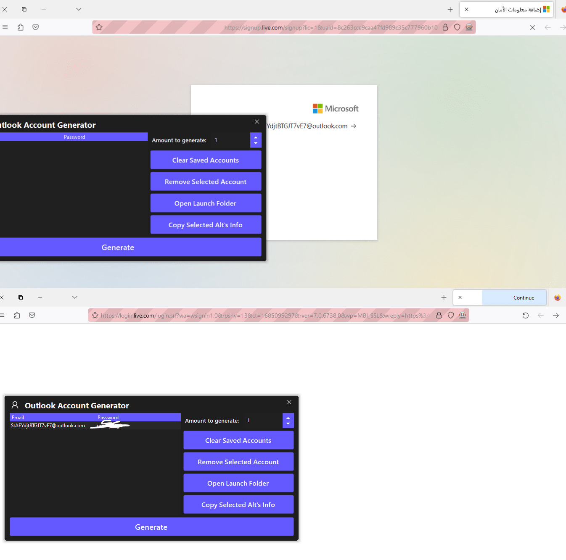Image resolution: width=566 pixels, height=560 pixels.
Task: Click login.live.com URL in lower address bar
Action: tap(264, 315)
